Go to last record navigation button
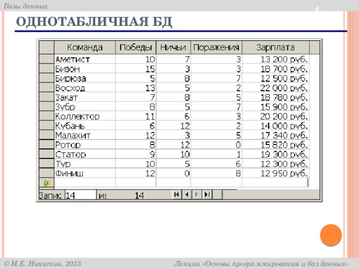This screenshot has width=359, height=269. tap(207, 194)
